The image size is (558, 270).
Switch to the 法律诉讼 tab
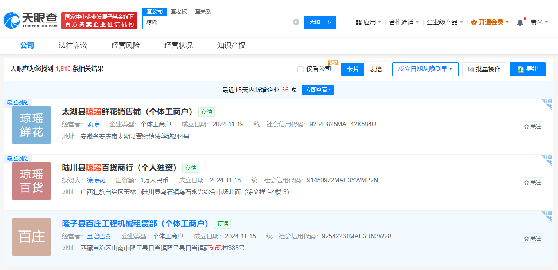(x=73, y=45)
